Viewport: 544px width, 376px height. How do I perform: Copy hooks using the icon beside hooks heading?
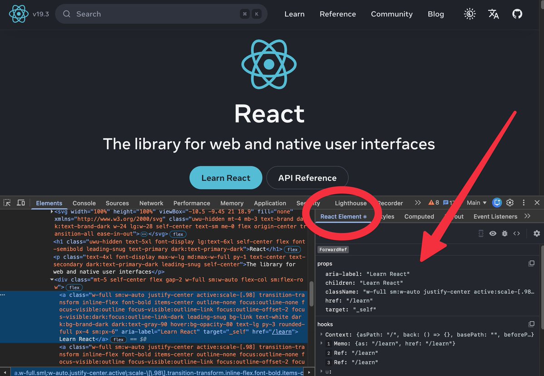click(531, 324)
